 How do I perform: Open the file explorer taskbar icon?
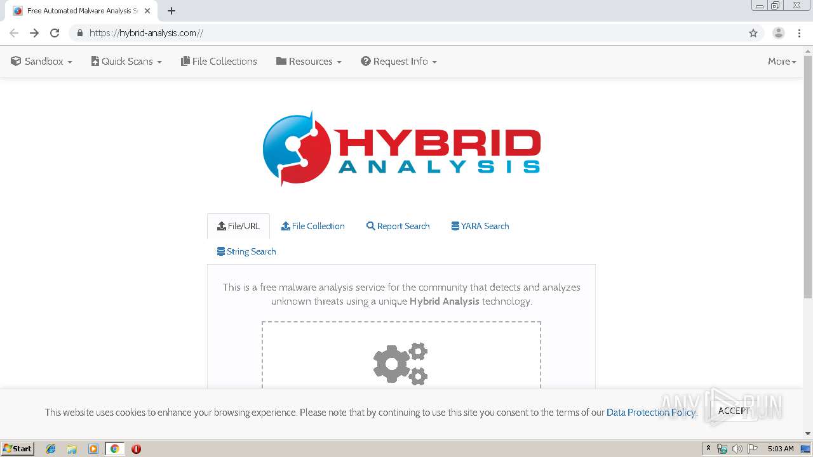72,449
